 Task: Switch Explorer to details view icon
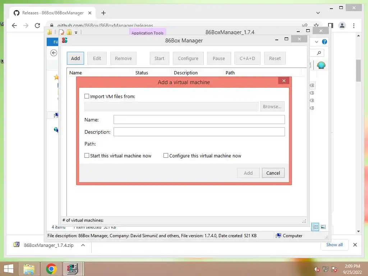(x=315, y=227)
